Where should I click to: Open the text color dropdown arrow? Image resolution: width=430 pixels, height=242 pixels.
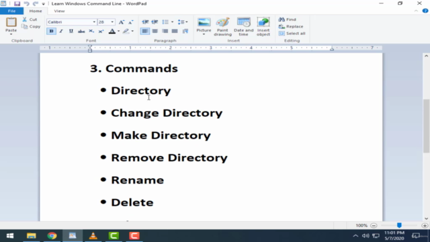(x=118, y=31)
